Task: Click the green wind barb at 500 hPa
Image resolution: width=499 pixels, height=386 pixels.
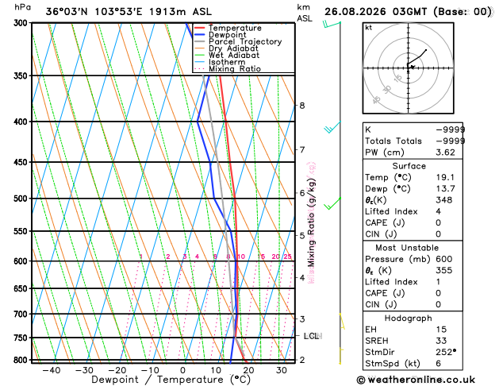Action: (332, 203)
